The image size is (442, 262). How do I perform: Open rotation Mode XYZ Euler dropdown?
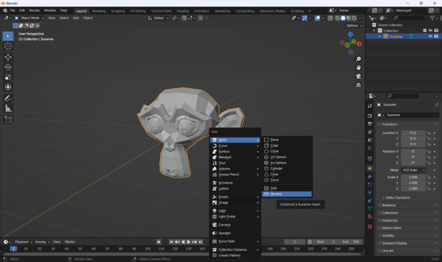click(413, 170)
